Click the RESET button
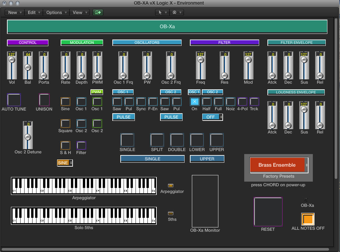 (268, 211)
